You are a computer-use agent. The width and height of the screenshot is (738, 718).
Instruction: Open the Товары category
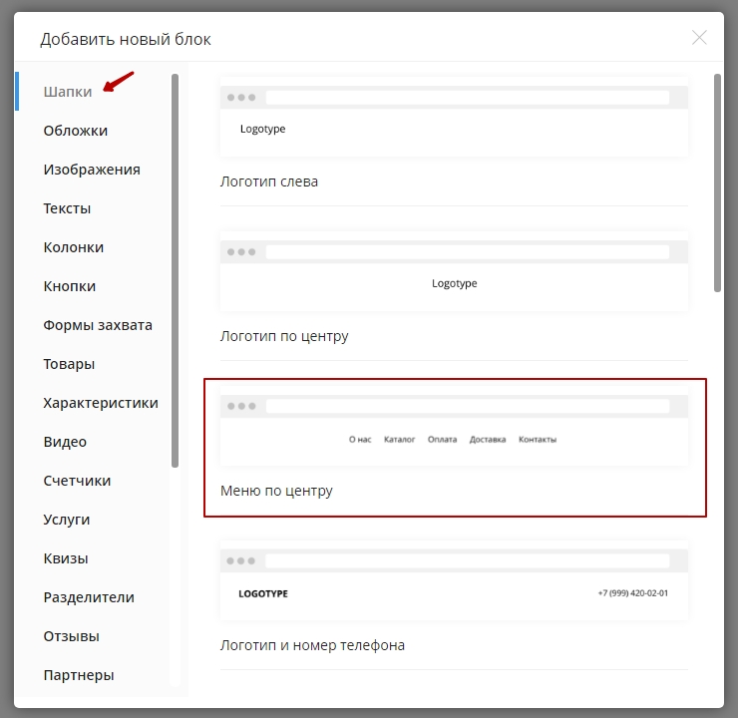[x=69, y=364]
